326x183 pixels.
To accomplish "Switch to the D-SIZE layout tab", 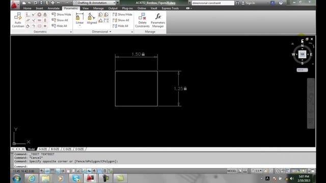I will pyautogui.click(x=79, y=149).
